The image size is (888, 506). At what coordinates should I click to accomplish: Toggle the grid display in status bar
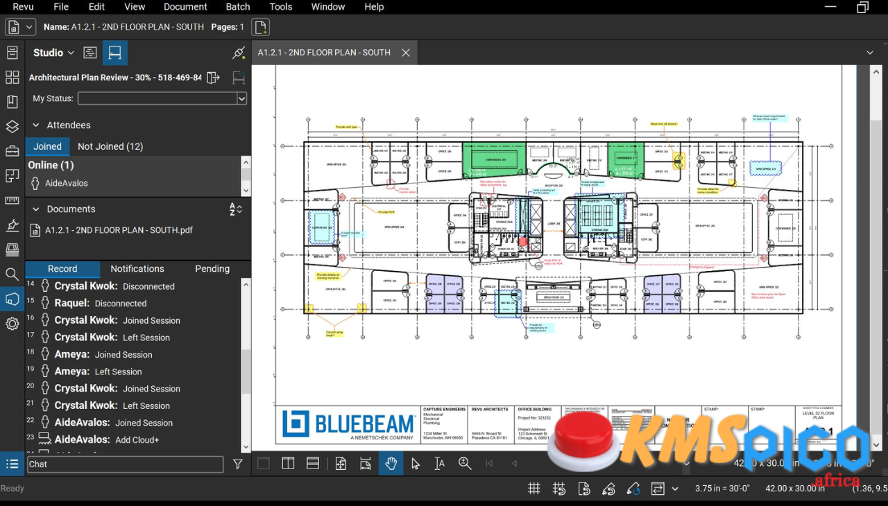pyautogui.click(x=533, y=489)
